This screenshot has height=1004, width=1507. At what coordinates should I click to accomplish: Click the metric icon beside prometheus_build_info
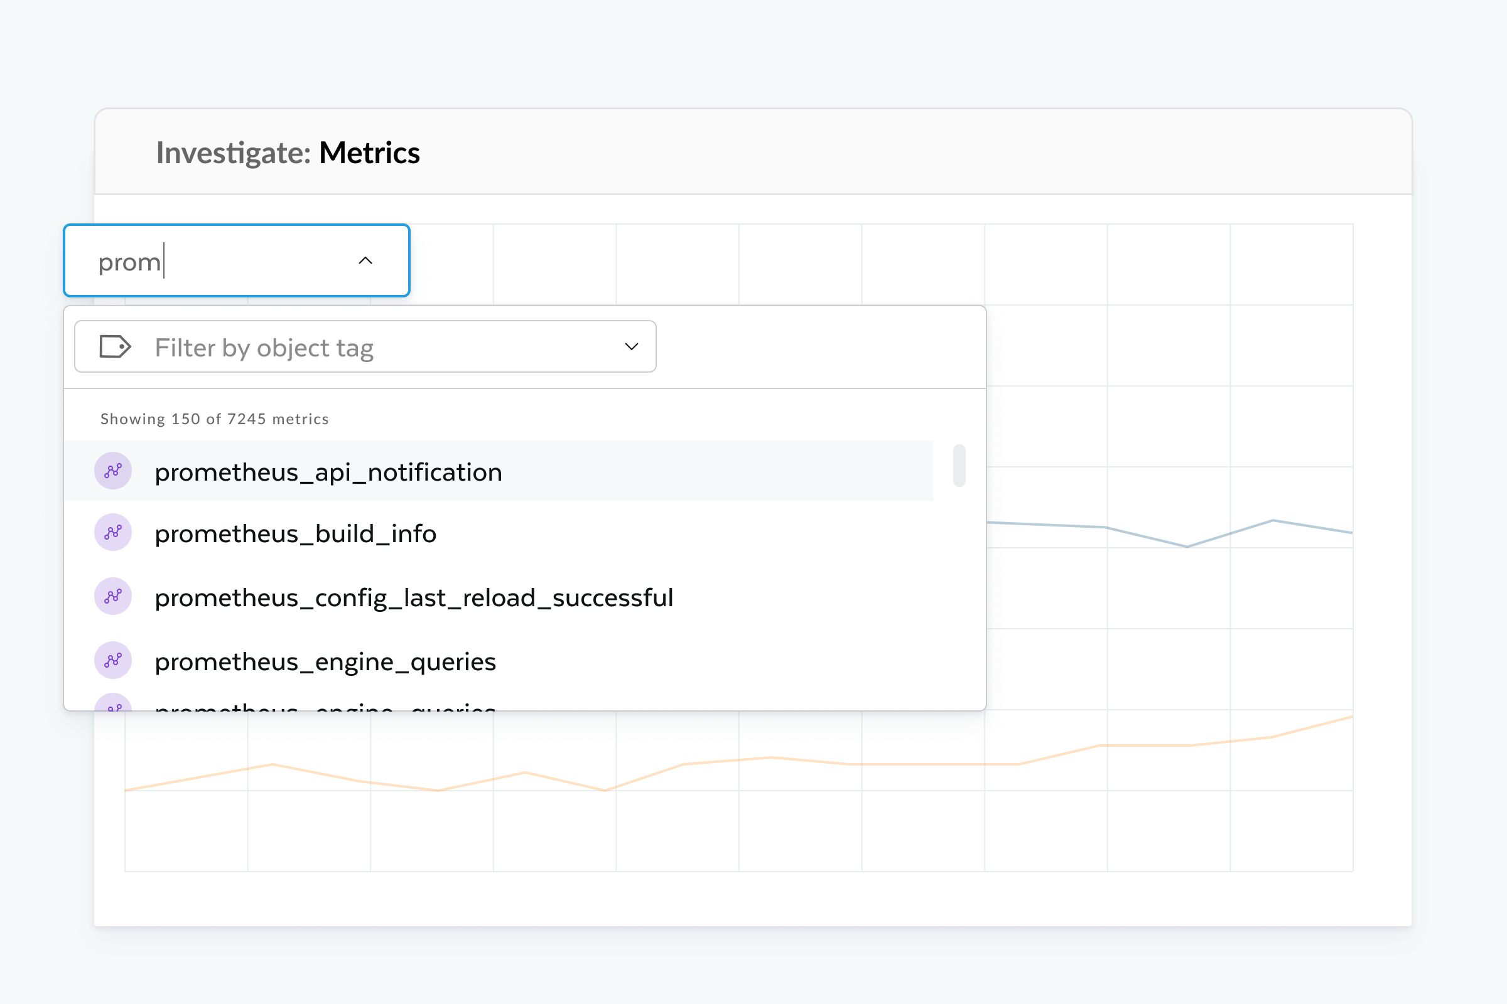(113, 532)
